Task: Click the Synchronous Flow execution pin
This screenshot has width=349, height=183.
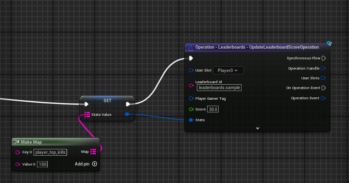Action: click(324, 58)
